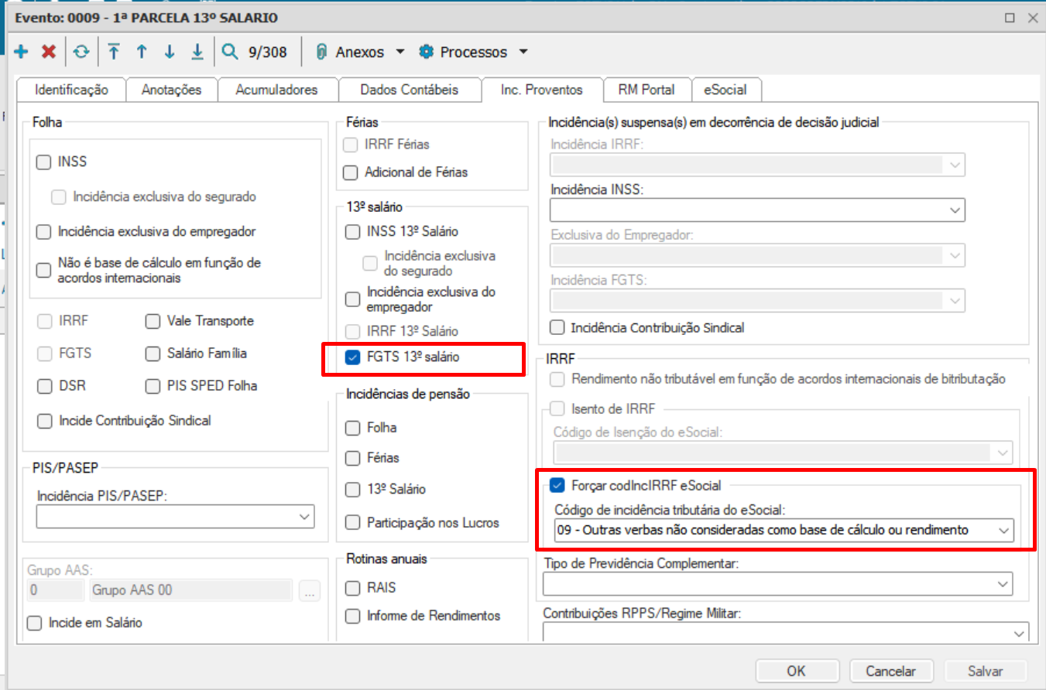The height and width of the screenshot is (690, 1046).
Task: Check Férias under Incidências de pensão
Action: click(353, 458)
